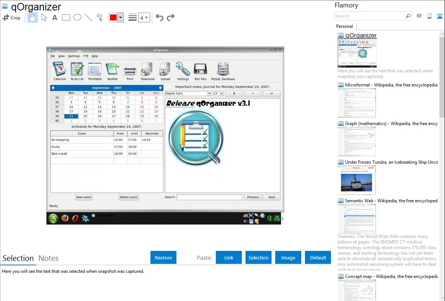Viewport: 445px width, 301px height.
Task: Open the Under Frozen Tundra snapshot thumbnail
Action: tap(357, 180)
